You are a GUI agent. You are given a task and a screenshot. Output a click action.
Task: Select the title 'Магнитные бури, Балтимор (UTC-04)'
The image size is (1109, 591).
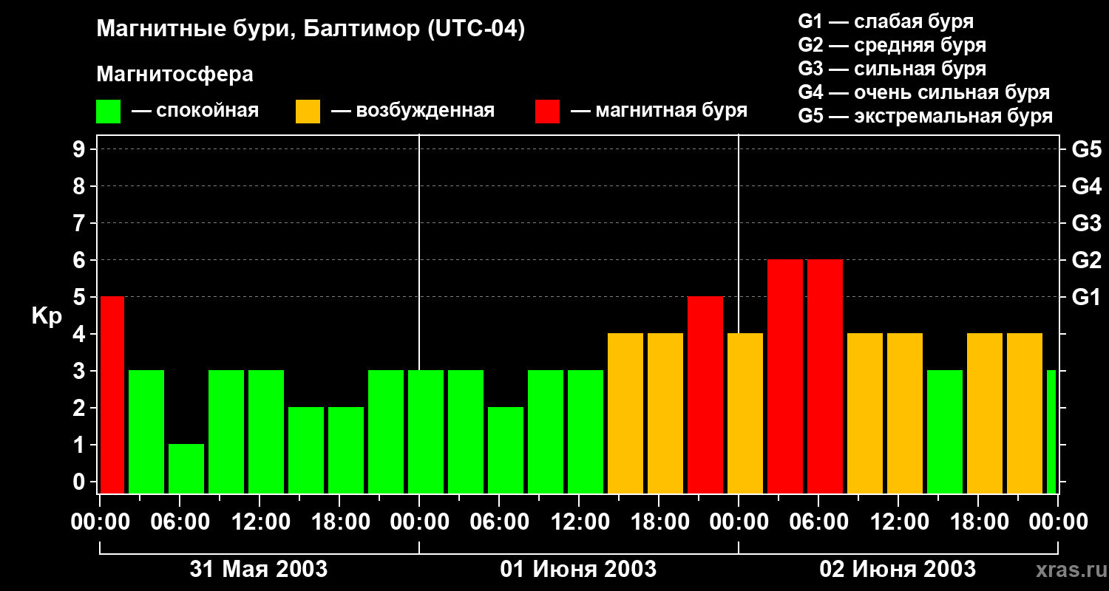[311, 30]
